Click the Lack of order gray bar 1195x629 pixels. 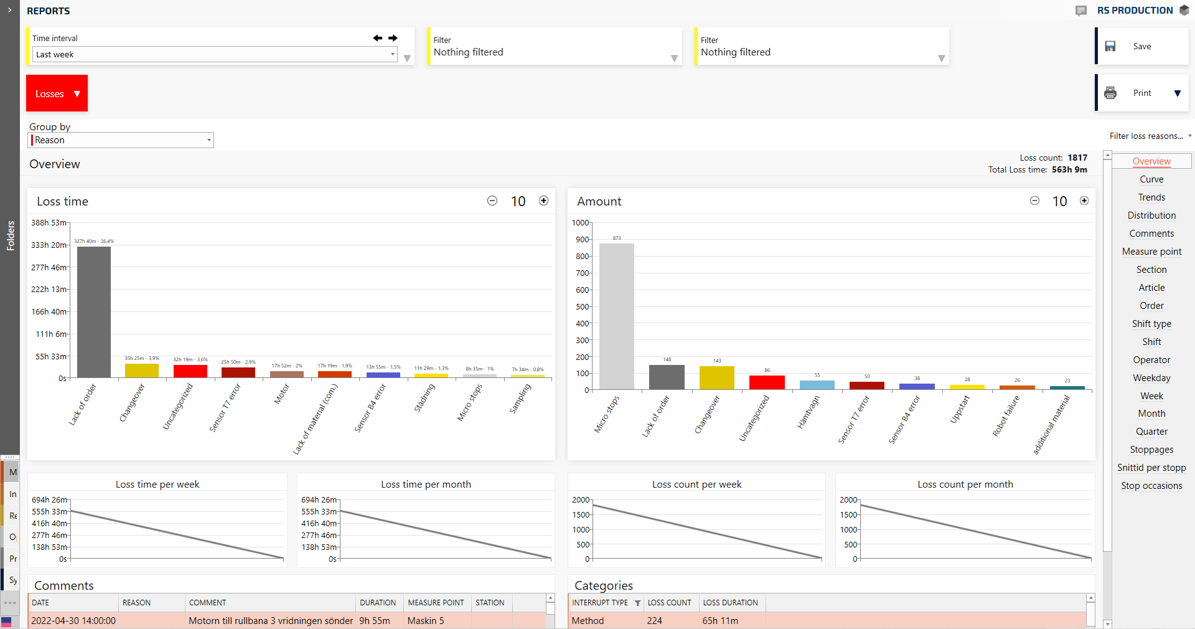coord(94,311)
